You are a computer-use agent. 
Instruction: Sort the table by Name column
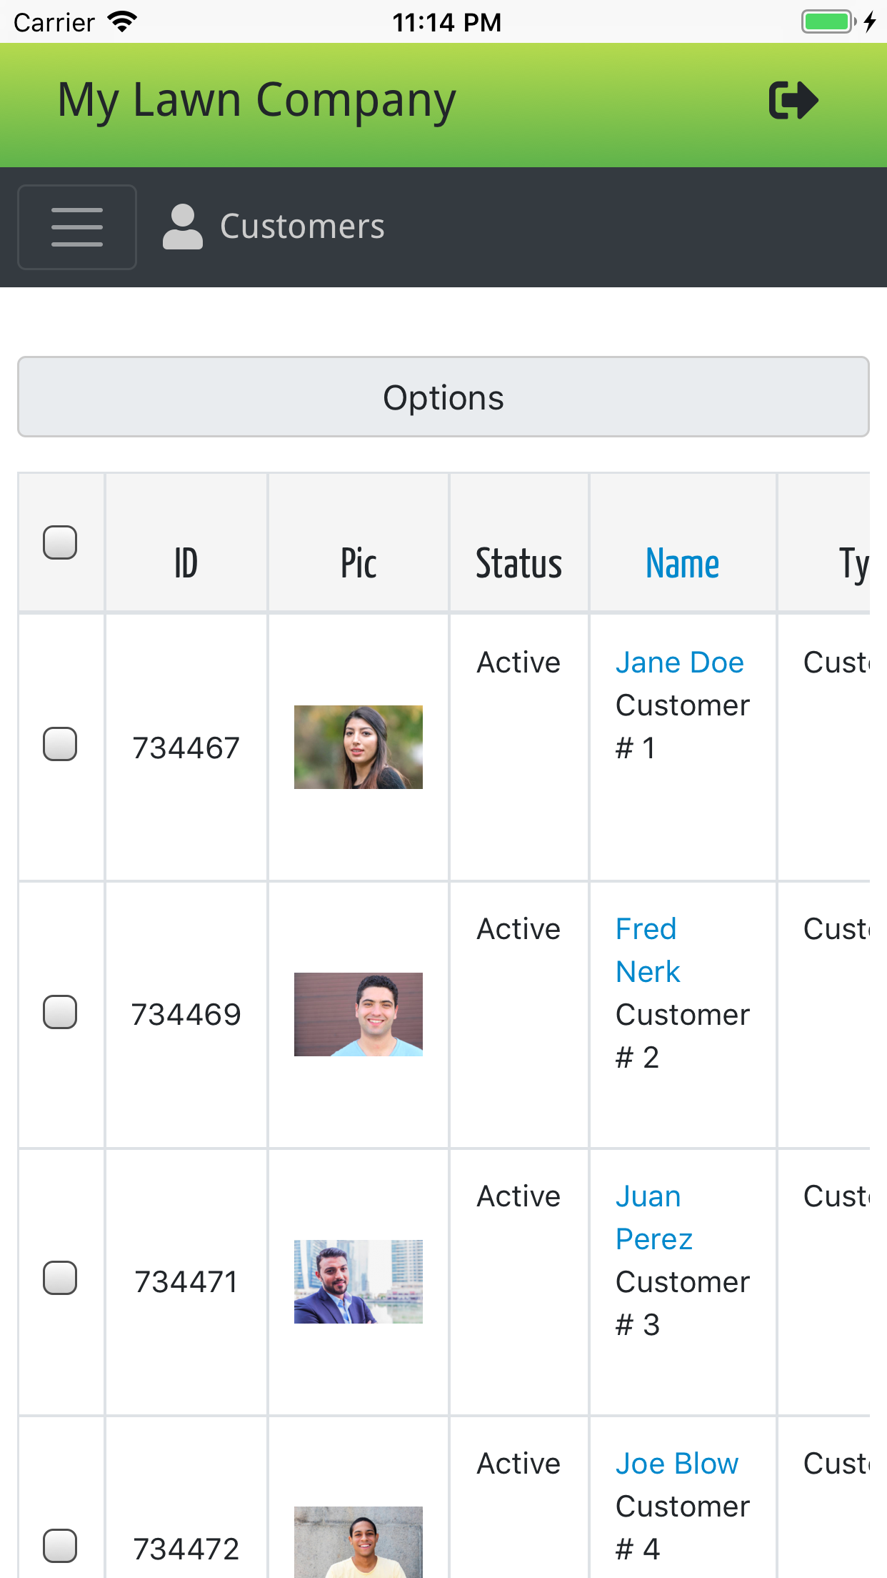682,564
